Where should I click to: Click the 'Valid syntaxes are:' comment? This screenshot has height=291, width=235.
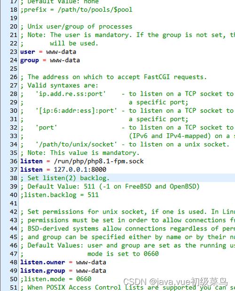59,85
